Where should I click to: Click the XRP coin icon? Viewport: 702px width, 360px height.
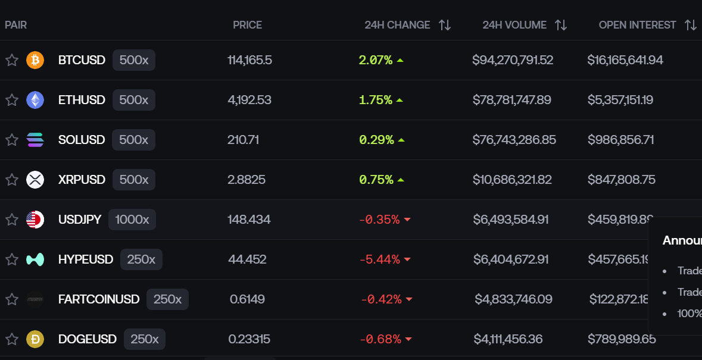(35, 180)
